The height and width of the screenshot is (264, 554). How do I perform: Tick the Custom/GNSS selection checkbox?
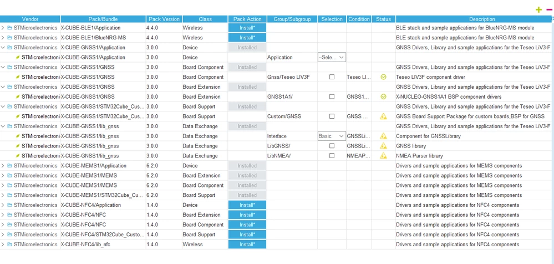click(x=332, y=116)
